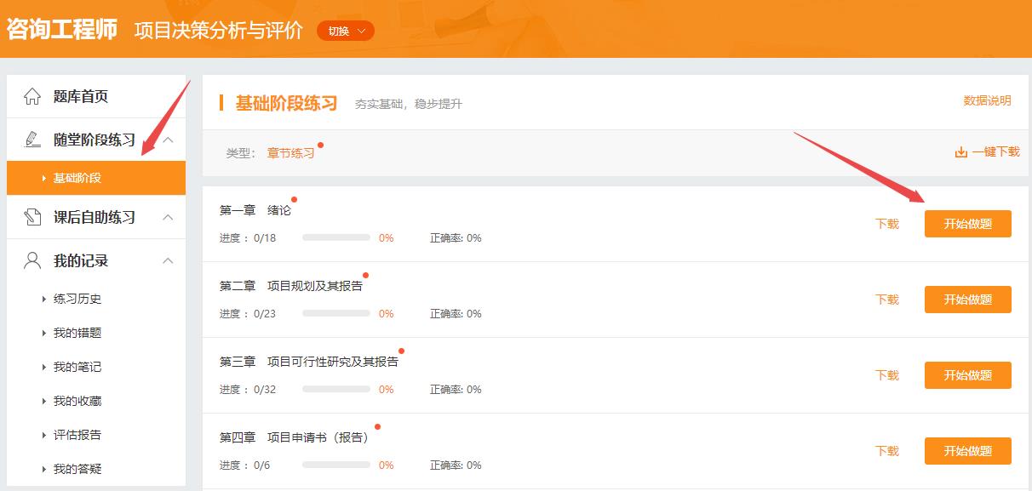
Task: Click the 第一章 绪论 chapter title
Action: point(255,210)
